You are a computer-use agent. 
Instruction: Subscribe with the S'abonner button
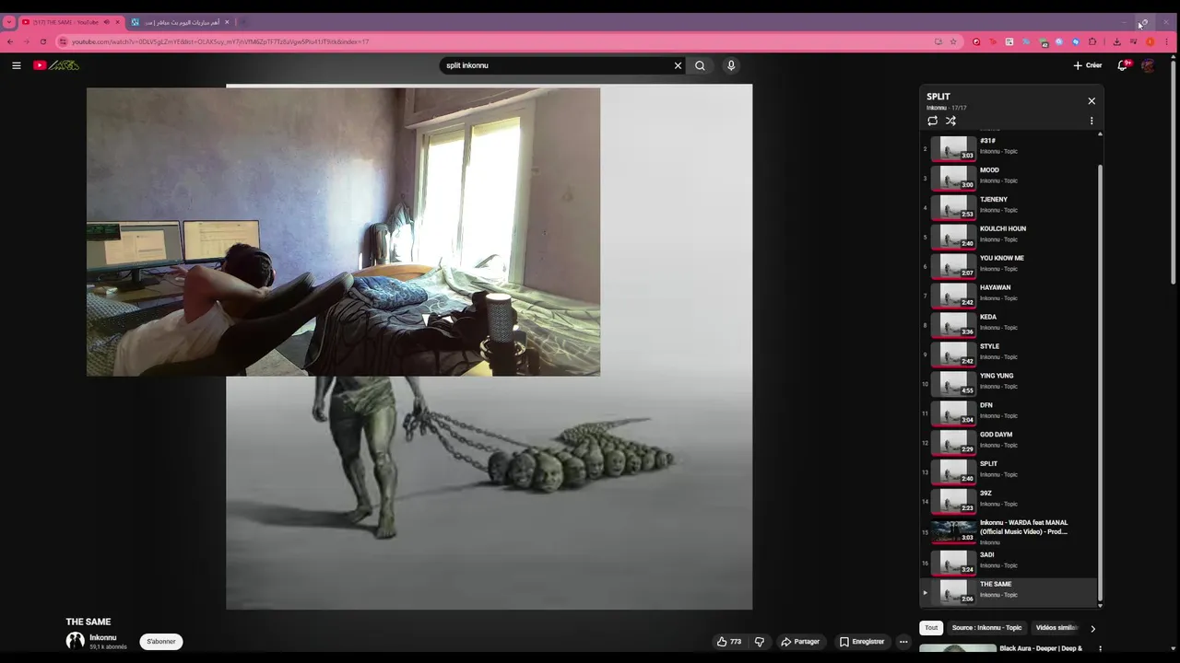161,642
